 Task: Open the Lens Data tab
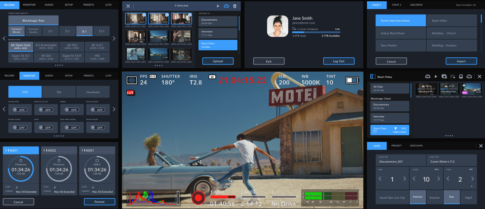pyautogui.click(x=416, y=146)
